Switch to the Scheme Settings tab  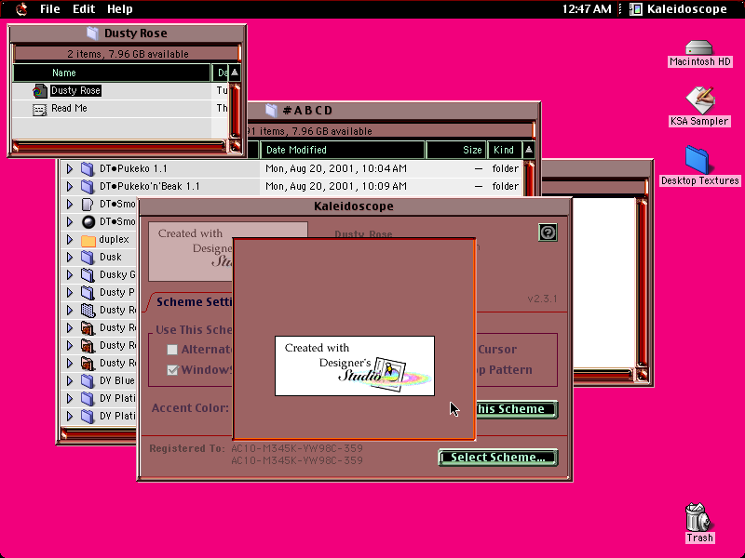193,301
